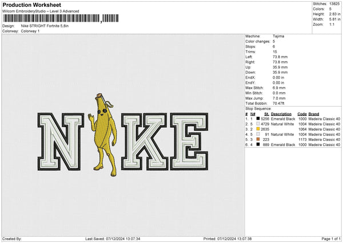Click the embroidered letter E in the preview
The image size is (343, 243).
[x=189, y=142]
